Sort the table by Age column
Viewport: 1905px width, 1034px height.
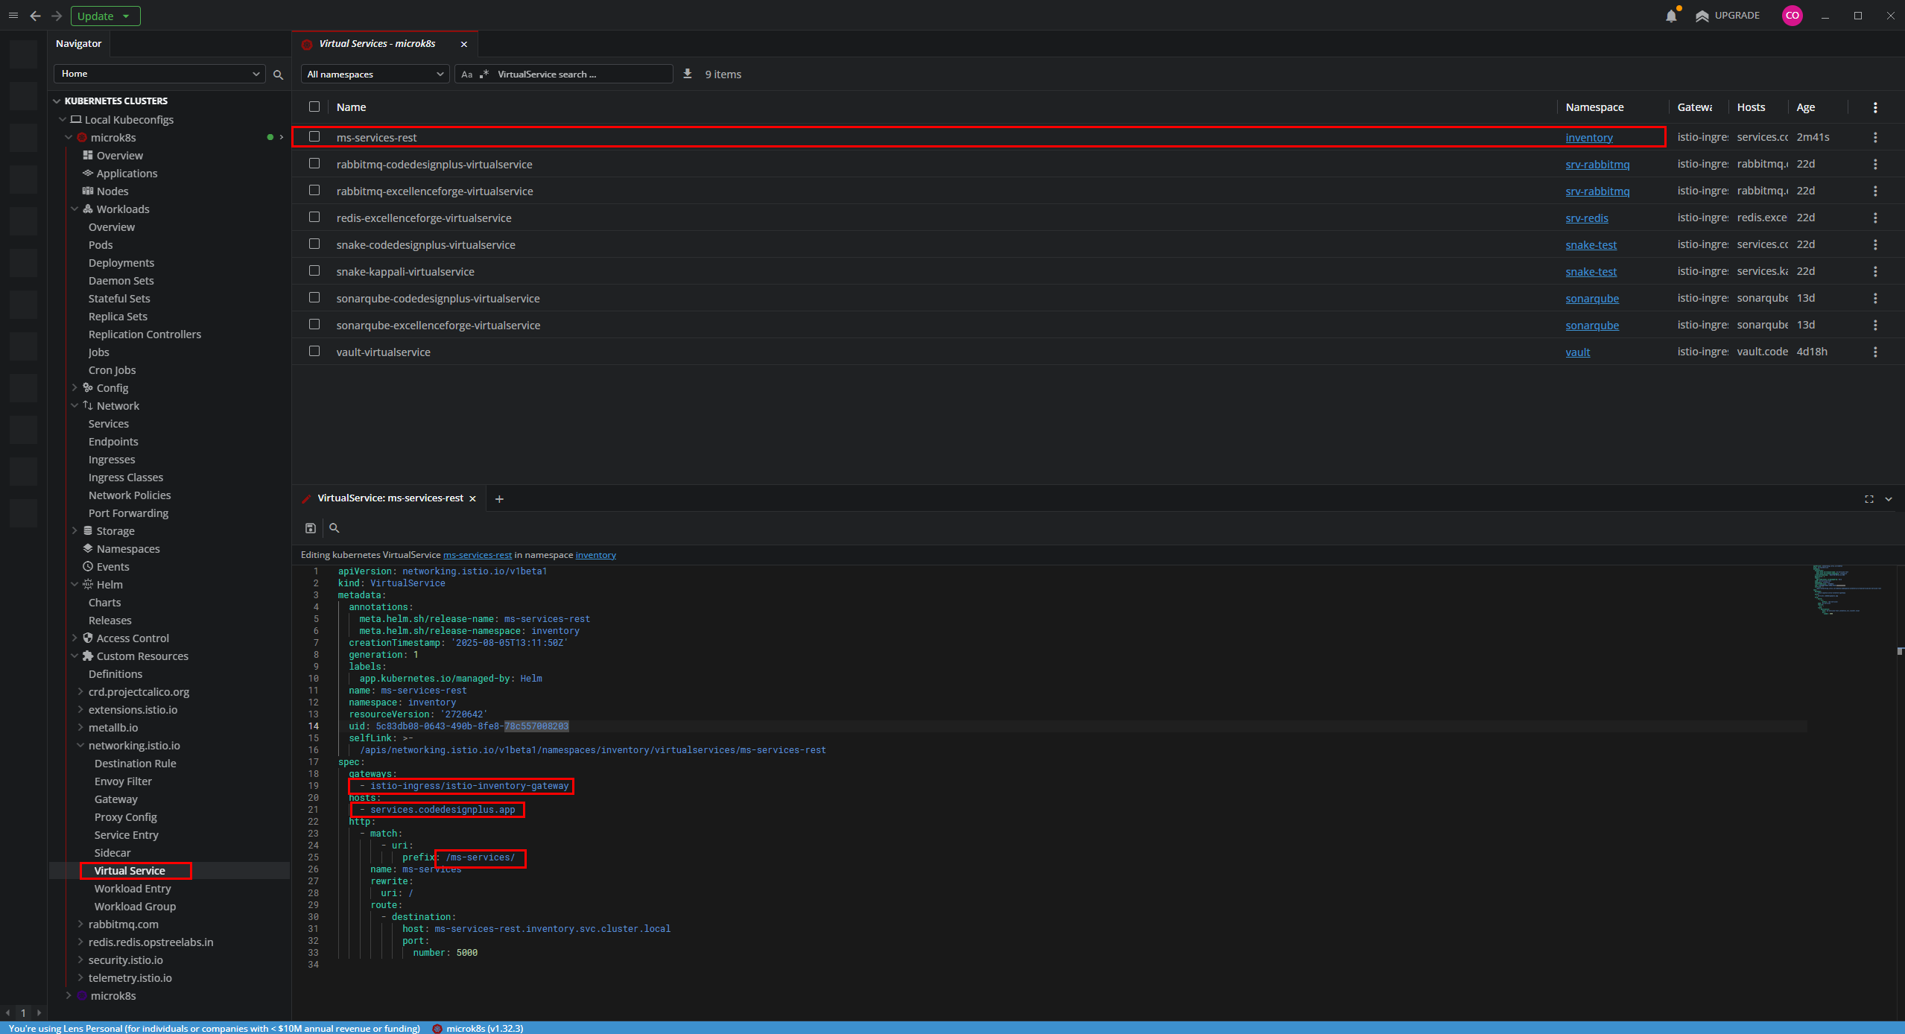1805,107
